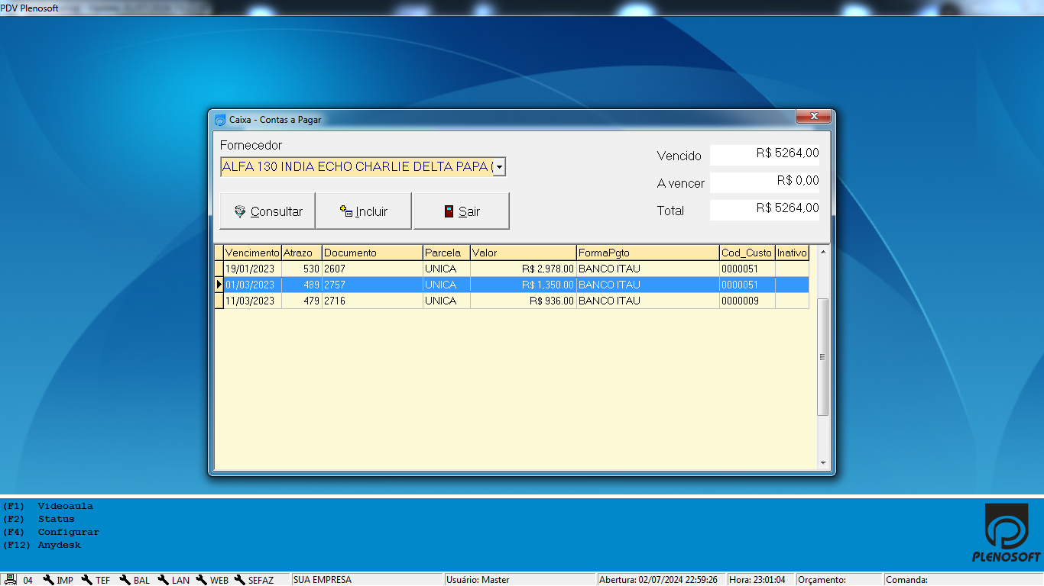Viewport: 1044px width, 586px height.
Task: Click the Valor column header
Action: (524, 253)
